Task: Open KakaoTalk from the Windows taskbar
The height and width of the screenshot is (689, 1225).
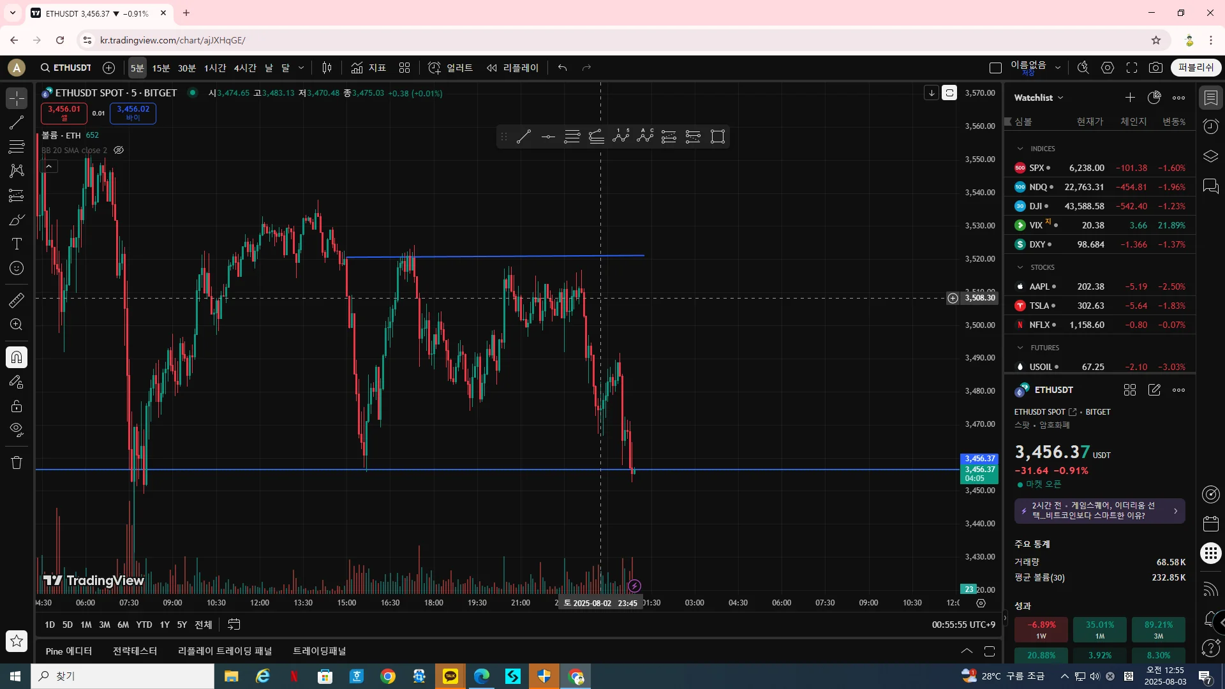Action: point(450,676)
